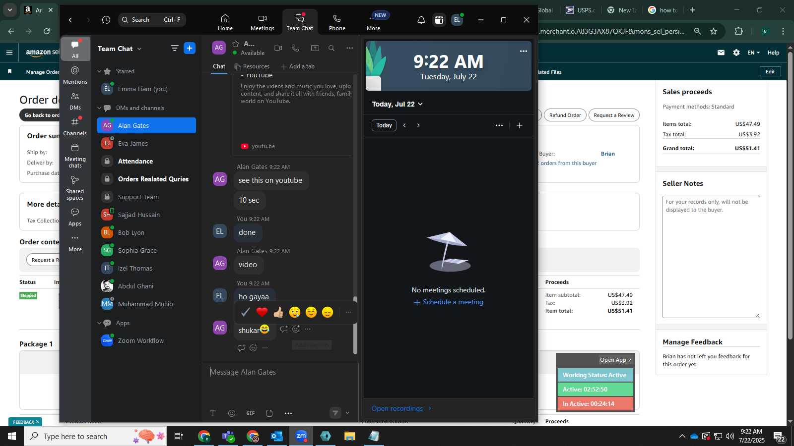The image size is (794, 446).
Task: Open Orders Realated Quries channel
Action: click(x=146, y=179)
